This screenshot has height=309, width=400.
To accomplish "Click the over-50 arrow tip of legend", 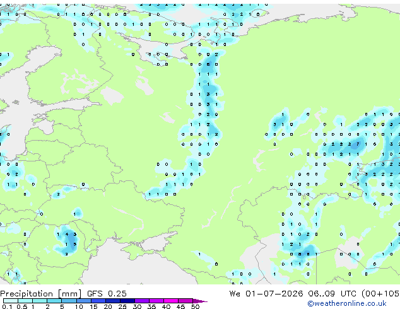I will (x=200, y=301).
